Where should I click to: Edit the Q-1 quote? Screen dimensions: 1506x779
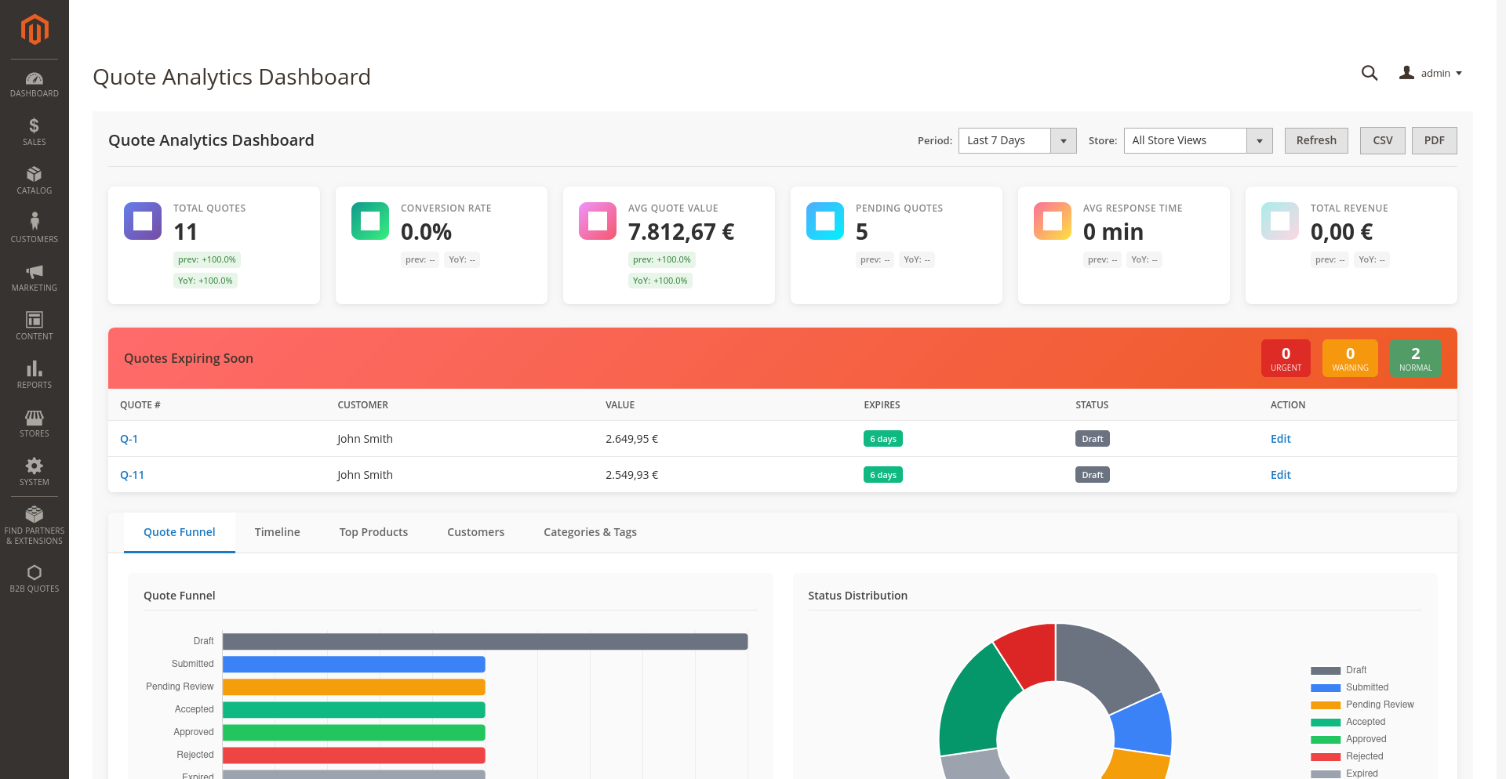(1280, 439)
